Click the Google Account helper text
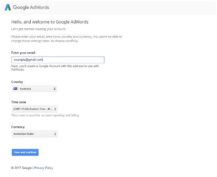 [55, 68]
